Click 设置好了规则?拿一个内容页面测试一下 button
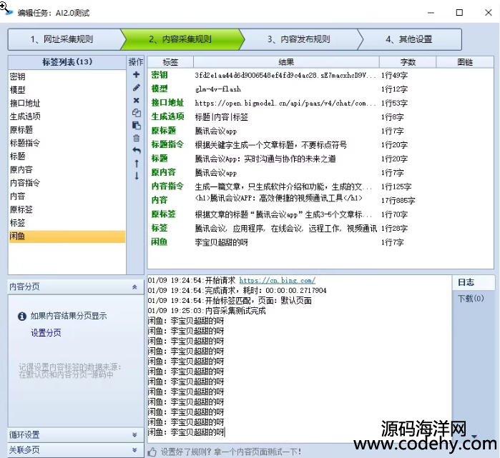The image size is (500, 458). tap(231, 452)
